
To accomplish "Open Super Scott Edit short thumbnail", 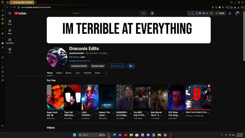I will pyautogui.click(x=55, y=97).
